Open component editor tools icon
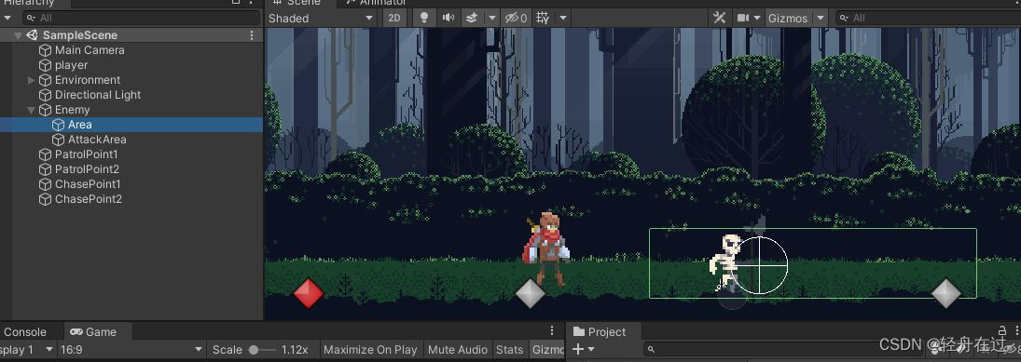The height and width of the screenshot is (362, 1021). [x=719, y=19]
